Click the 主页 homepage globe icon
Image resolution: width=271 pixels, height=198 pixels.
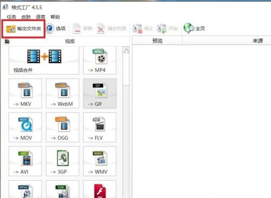point(189,28)
